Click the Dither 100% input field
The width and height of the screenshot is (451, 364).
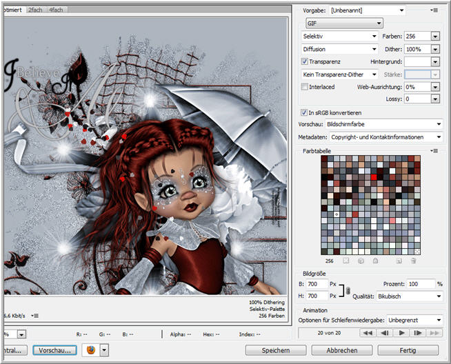[417, 49]
